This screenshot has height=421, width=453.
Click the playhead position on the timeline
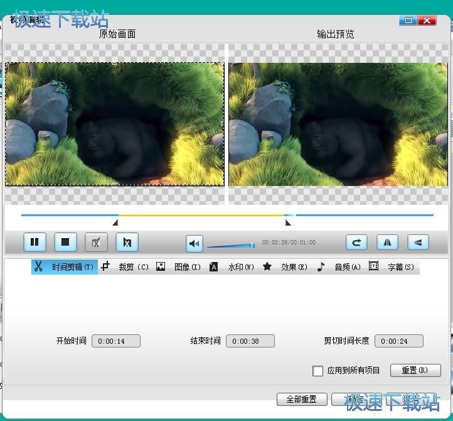290,215
